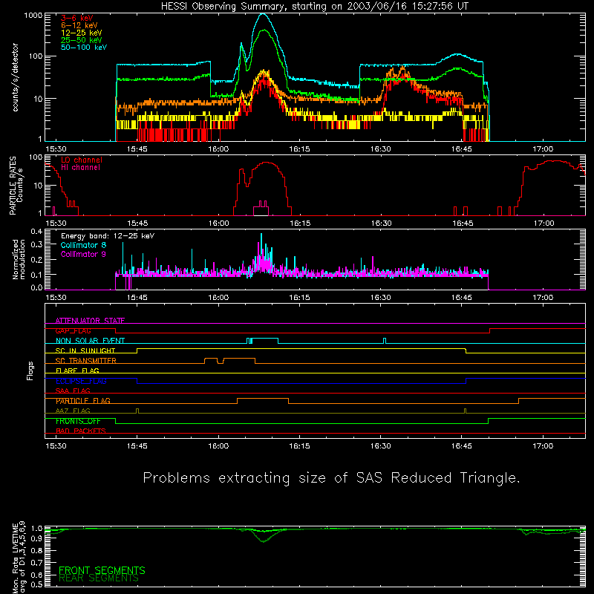Click the HI channel legend label

[x=81, y=168]
